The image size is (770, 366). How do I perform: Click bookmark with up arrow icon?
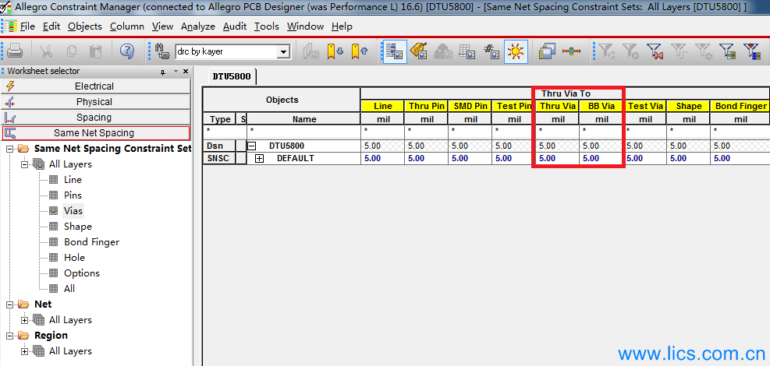click(359, 51)
